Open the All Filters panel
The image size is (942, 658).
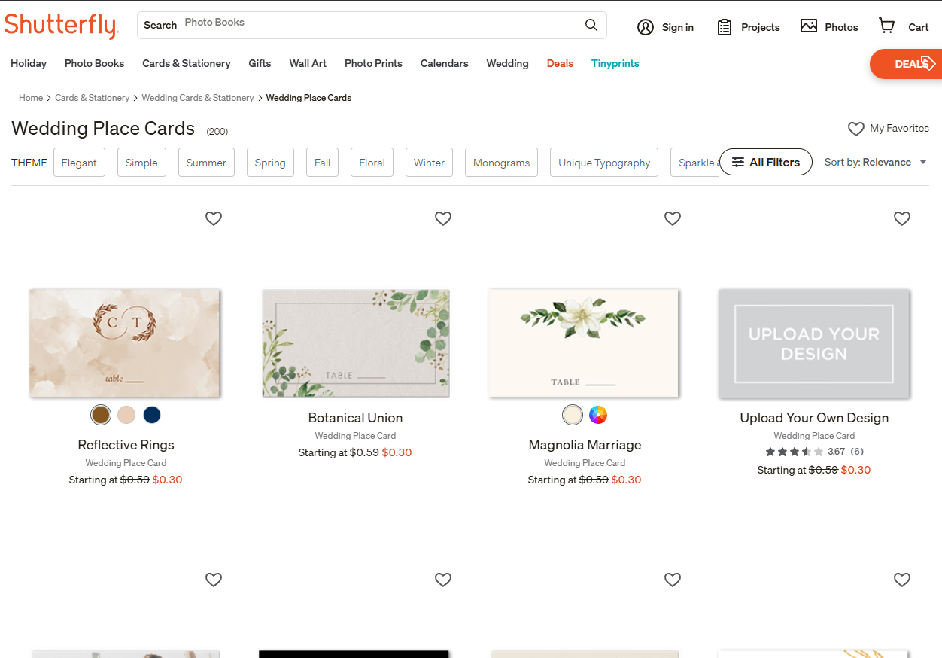(x=765, y=163)
